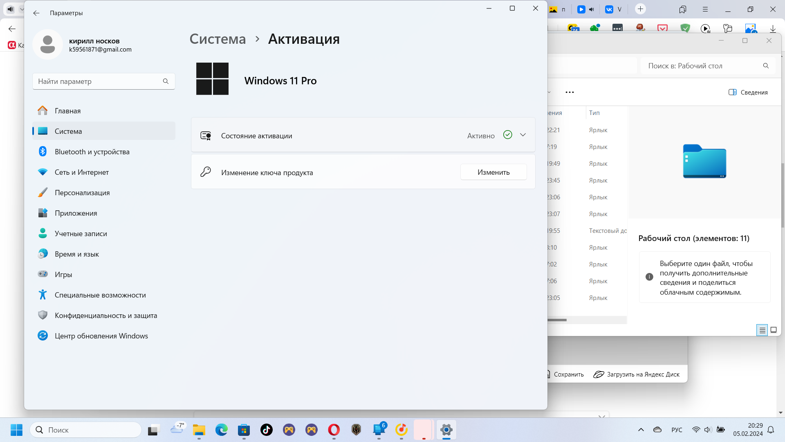
Task: Click the Найти параметр search field
Action: (98, 81)
